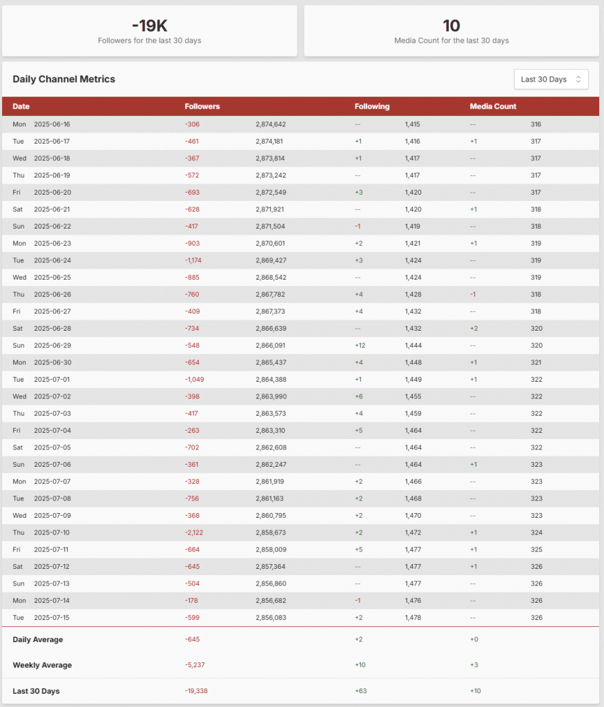The width and height of the screenshot is (604, 707).
Task: Click the +2 media count change on 2025-06-28
Action: pyautogui.click(x=474, y=328)
